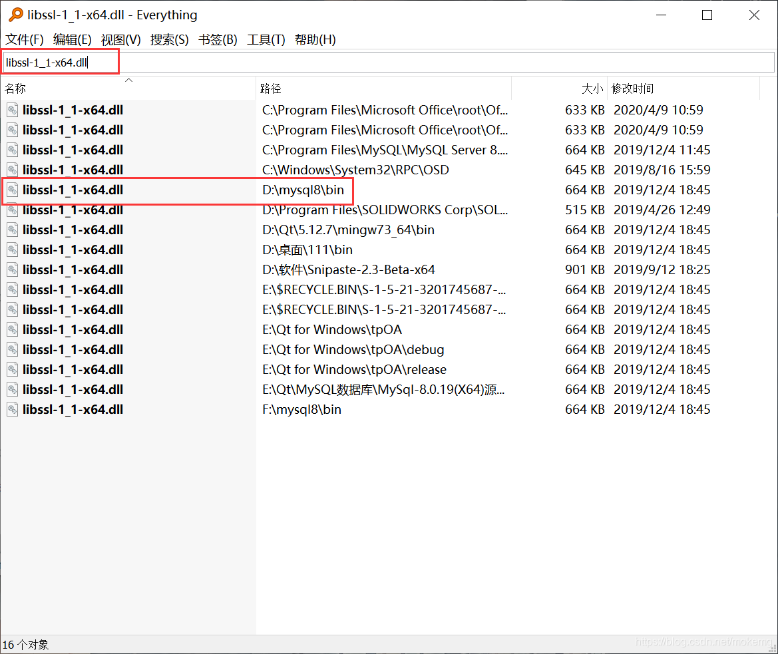Click the 645 KB size value

584,170
